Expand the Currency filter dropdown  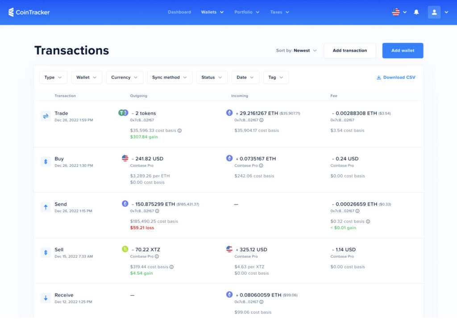point(125,77)
